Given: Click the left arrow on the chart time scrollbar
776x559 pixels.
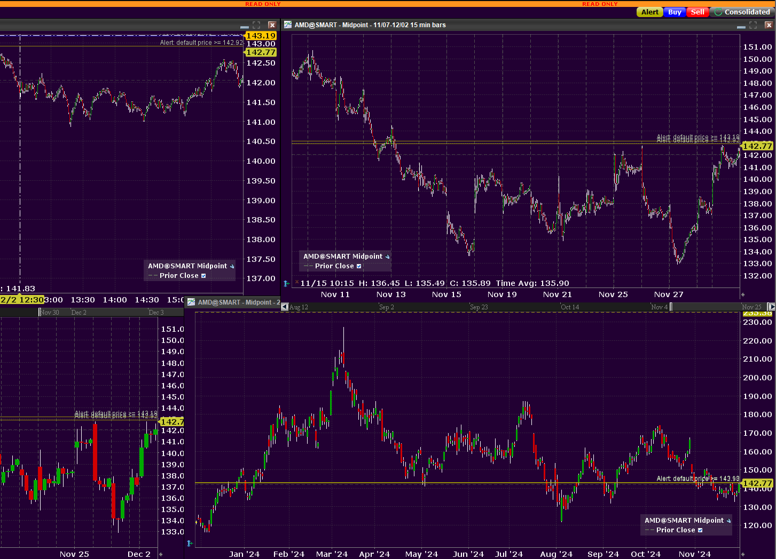Looking at the screenshot, I should (x=285, y=307).
